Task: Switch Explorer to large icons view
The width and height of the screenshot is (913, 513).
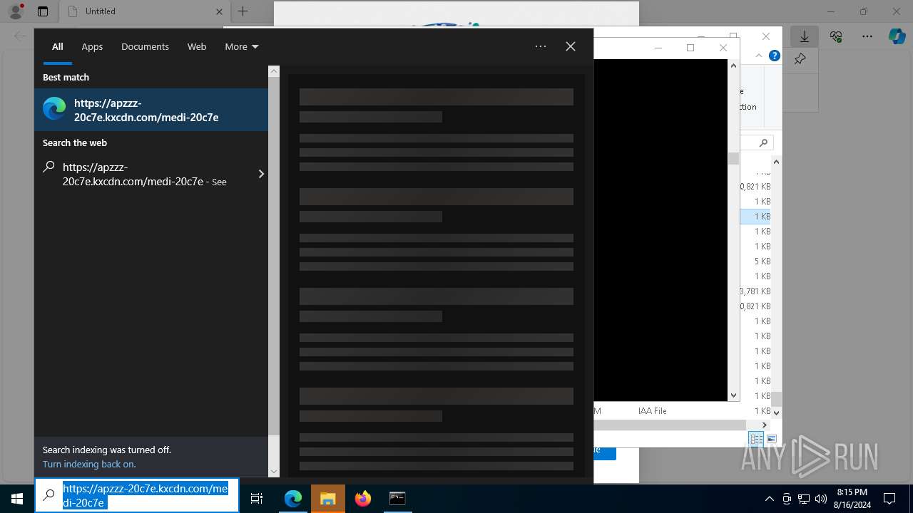Action: click(x=771, y=439)
